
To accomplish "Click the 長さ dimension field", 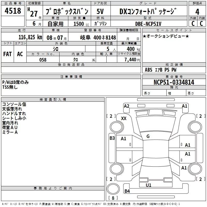I will pyautogui.click(x=154, y=93).
